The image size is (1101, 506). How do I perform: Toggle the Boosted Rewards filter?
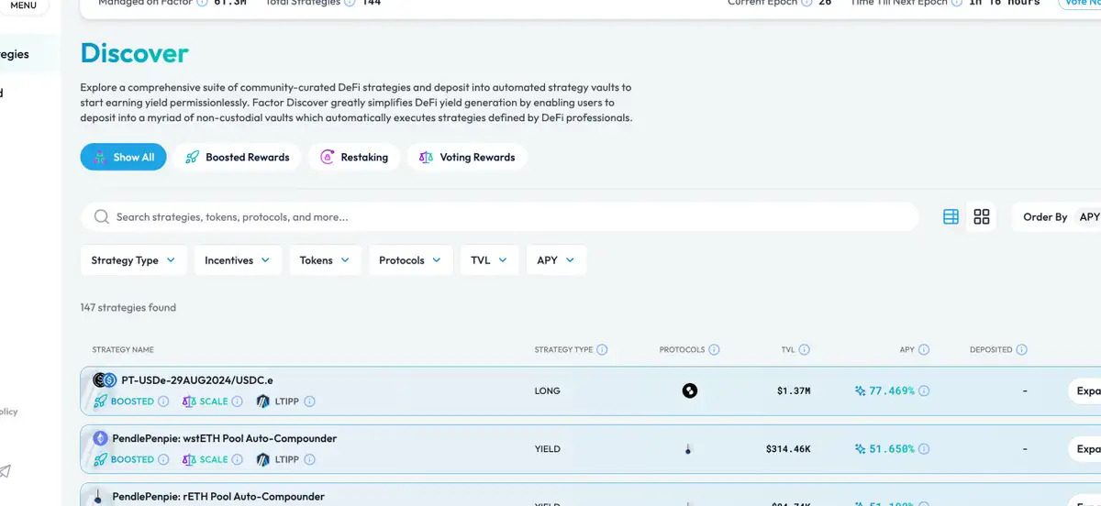[238, 157]
